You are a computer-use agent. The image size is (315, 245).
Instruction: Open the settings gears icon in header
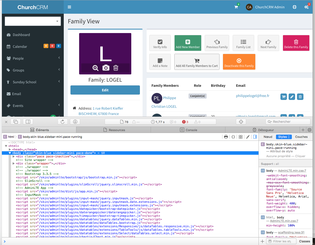click(x=307, y=7)
